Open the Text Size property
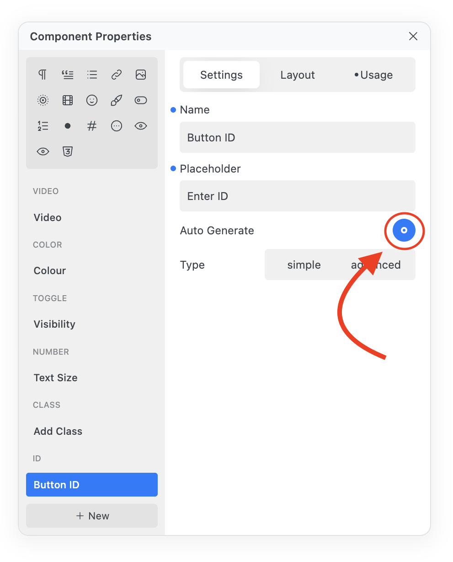The image size is (453, 562). [55, 378]
